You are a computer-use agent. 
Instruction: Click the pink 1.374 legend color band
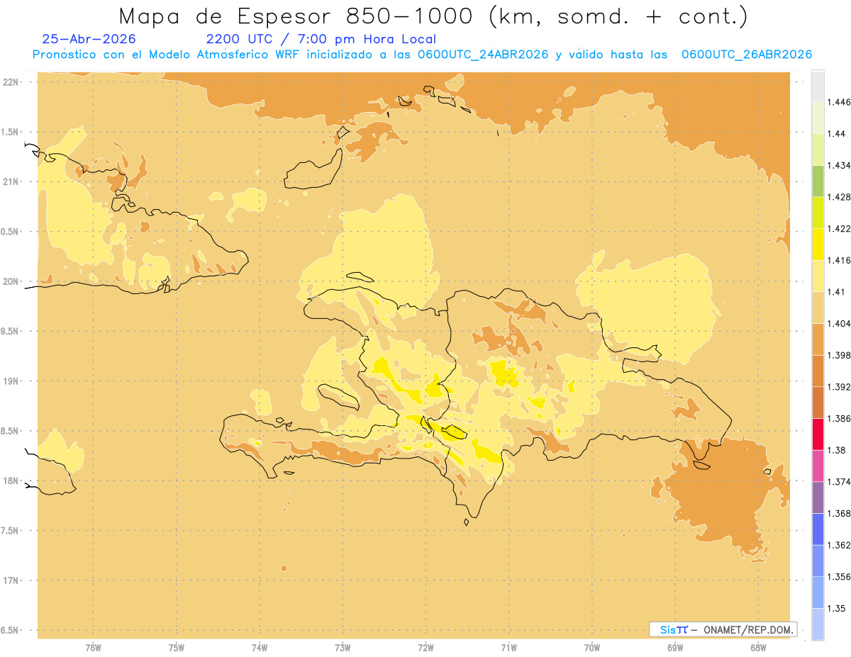tap(818, 466)
